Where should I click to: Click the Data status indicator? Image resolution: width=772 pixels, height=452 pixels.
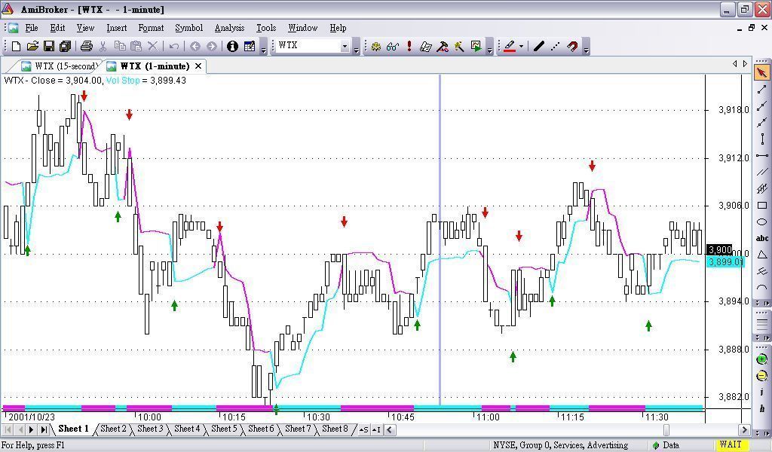666,445
